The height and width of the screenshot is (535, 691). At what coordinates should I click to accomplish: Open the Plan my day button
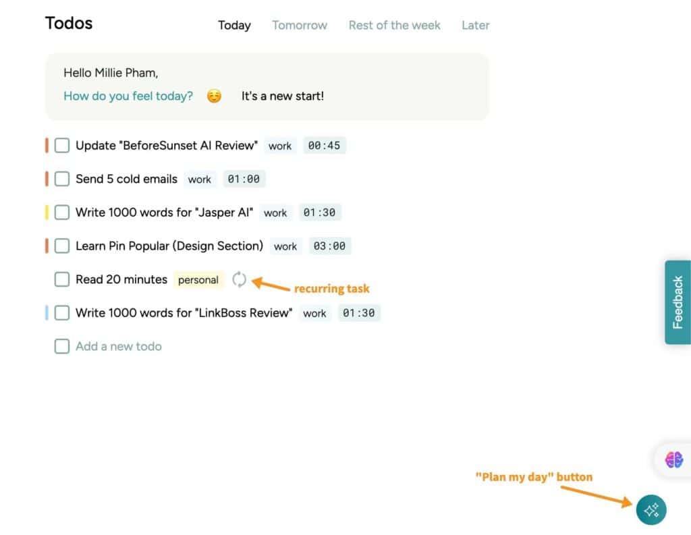(x=651, y=510)
